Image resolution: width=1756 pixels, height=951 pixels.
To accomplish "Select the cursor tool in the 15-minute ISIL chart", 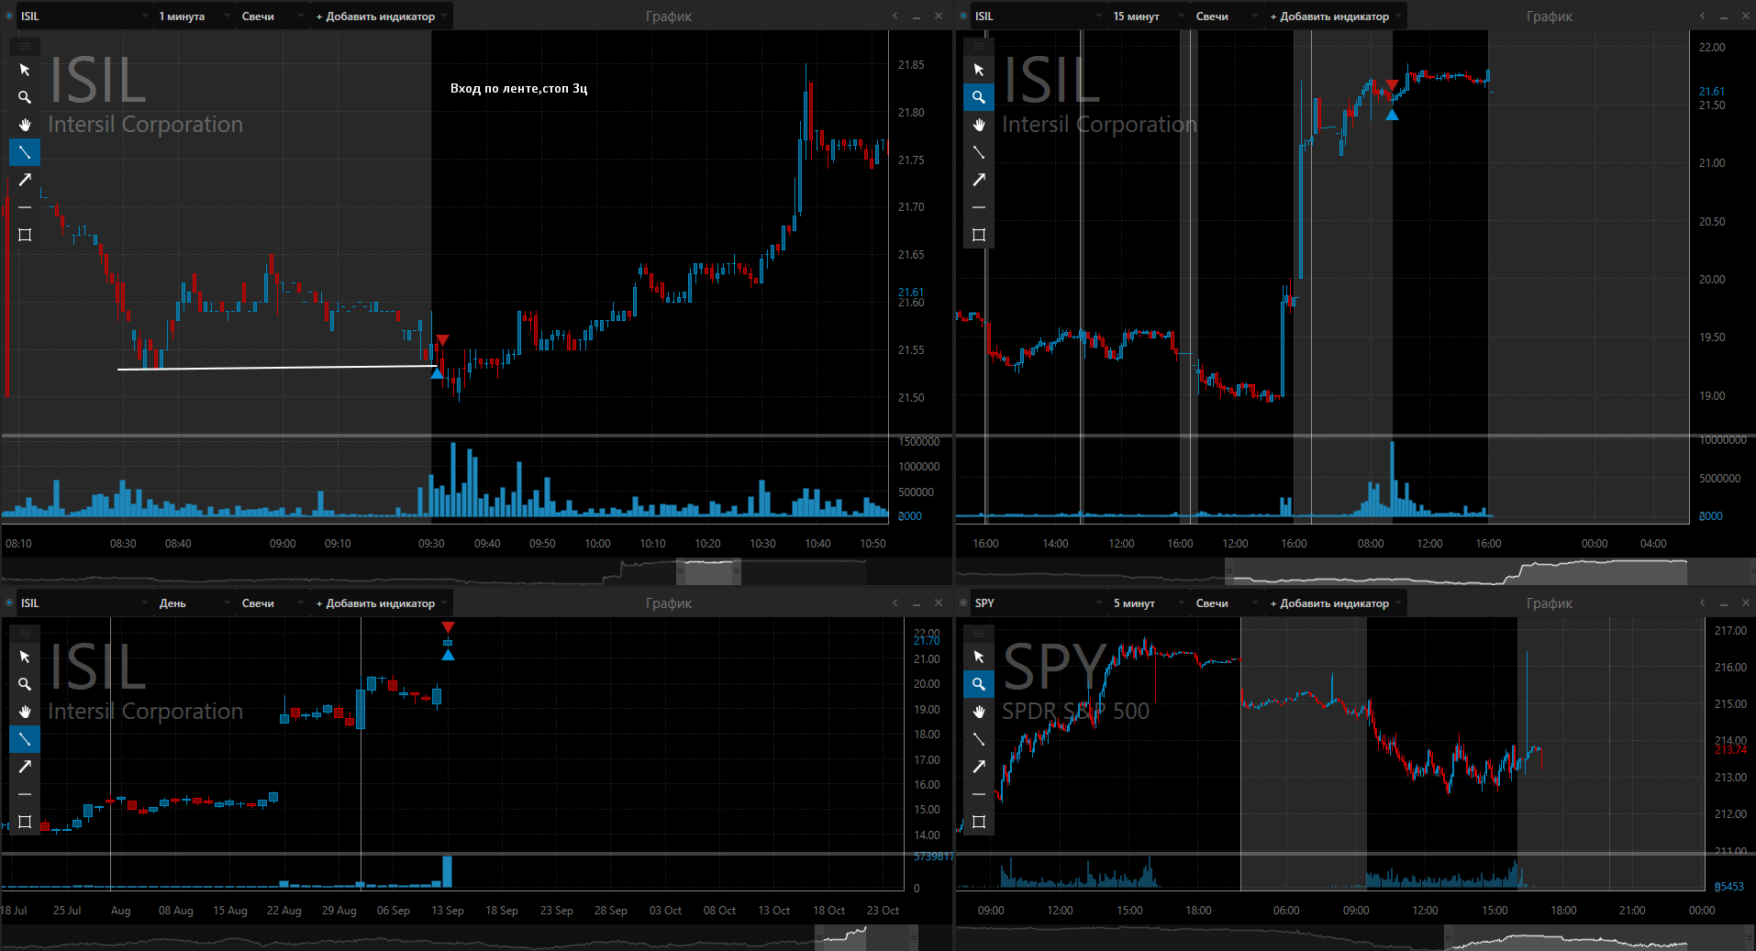I will 979,70.
